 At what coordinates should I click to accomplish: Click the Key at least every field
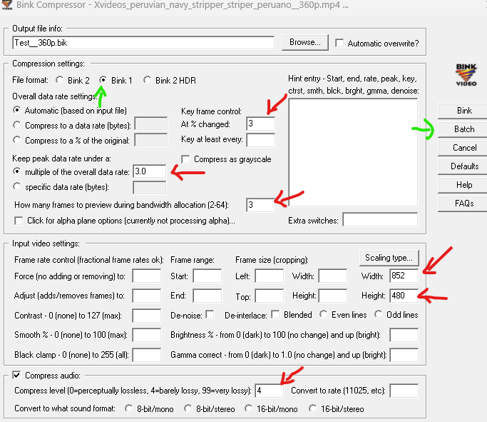[260, 140]
